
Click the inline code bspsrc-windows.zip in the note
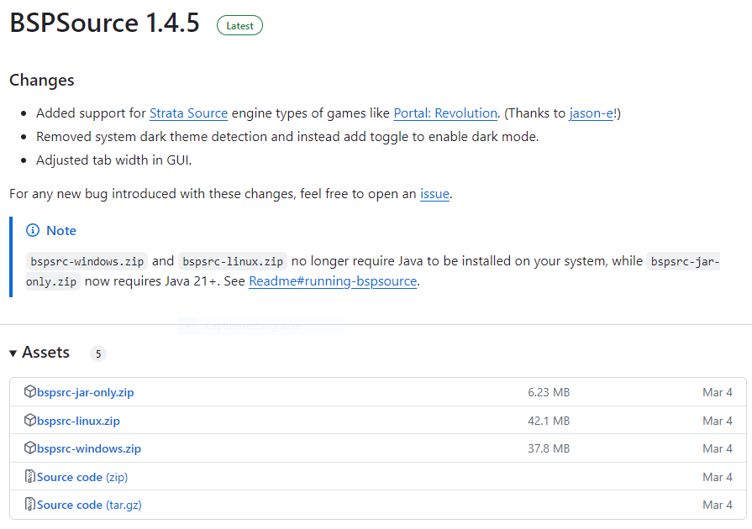click(87, 261)
